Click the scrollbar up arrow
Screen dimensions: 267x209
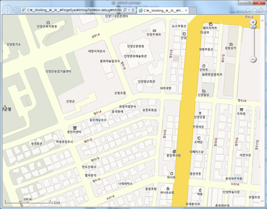click(x=262, y=20)
